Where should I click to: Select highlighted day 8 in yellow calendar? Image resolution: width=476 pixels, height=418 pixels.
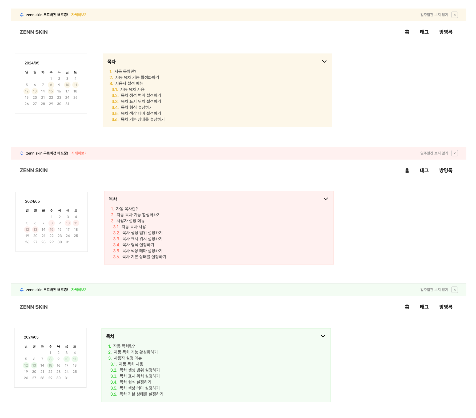(x=51, y=85)
